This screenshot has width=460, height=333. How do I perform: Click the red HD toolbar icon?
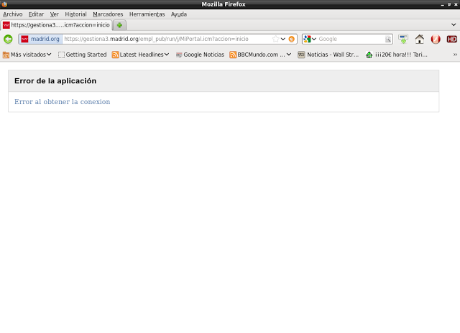coord(451,39)
